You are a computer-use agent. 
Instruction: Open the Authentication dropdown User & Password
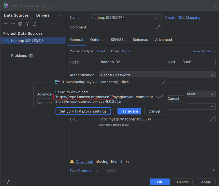(x=157, y=75)
